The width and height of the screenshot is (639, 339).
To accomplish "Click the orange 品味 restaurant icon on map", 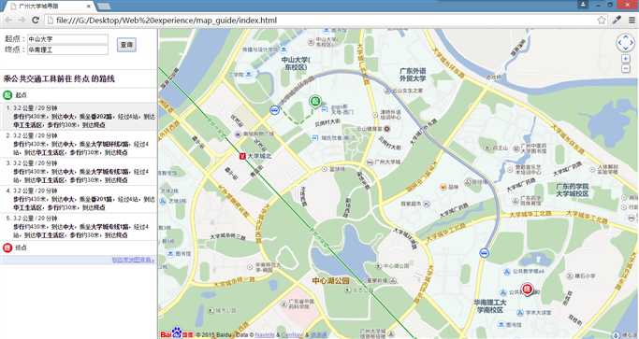I will (x=443, y=187).
